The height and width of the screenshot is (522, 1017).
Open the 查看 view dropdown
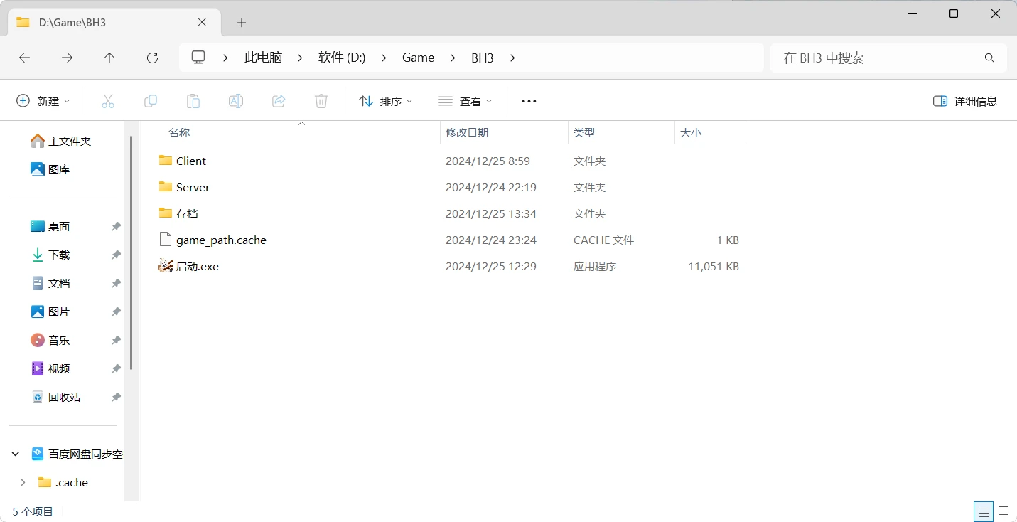point(466,101)
